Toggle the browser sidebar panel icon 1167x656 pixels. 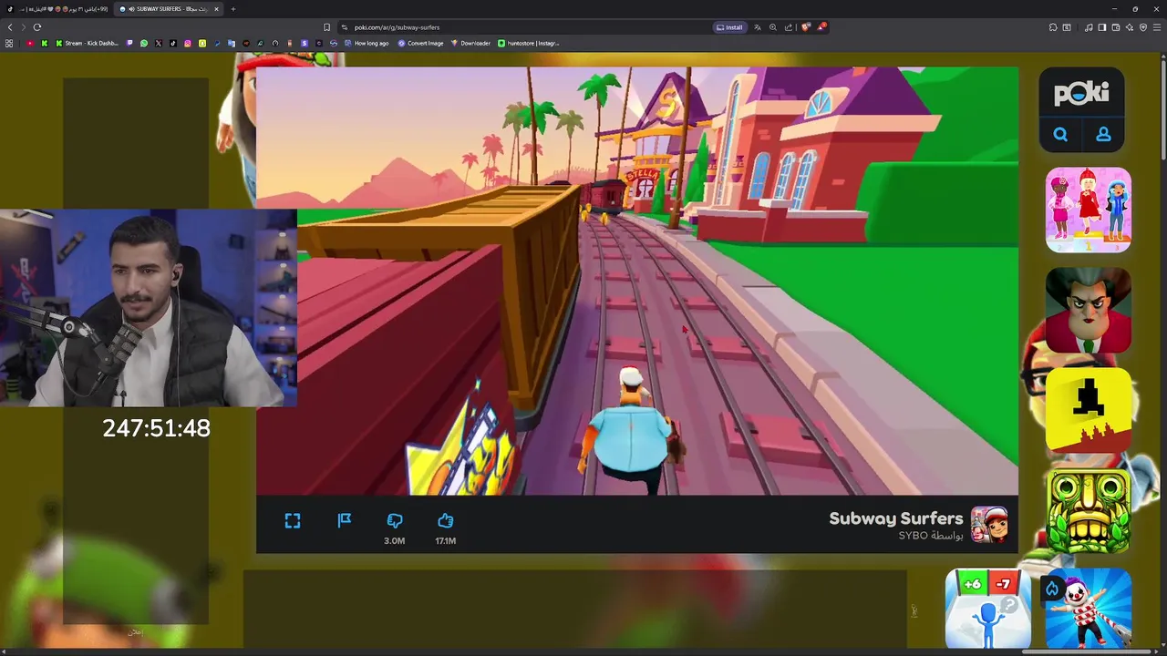click(x=1102, y=27)
